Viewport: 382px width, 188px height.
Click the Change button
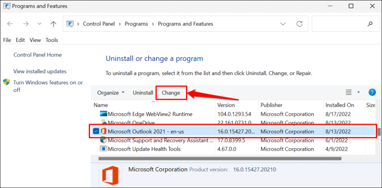[x=171, y=93]
